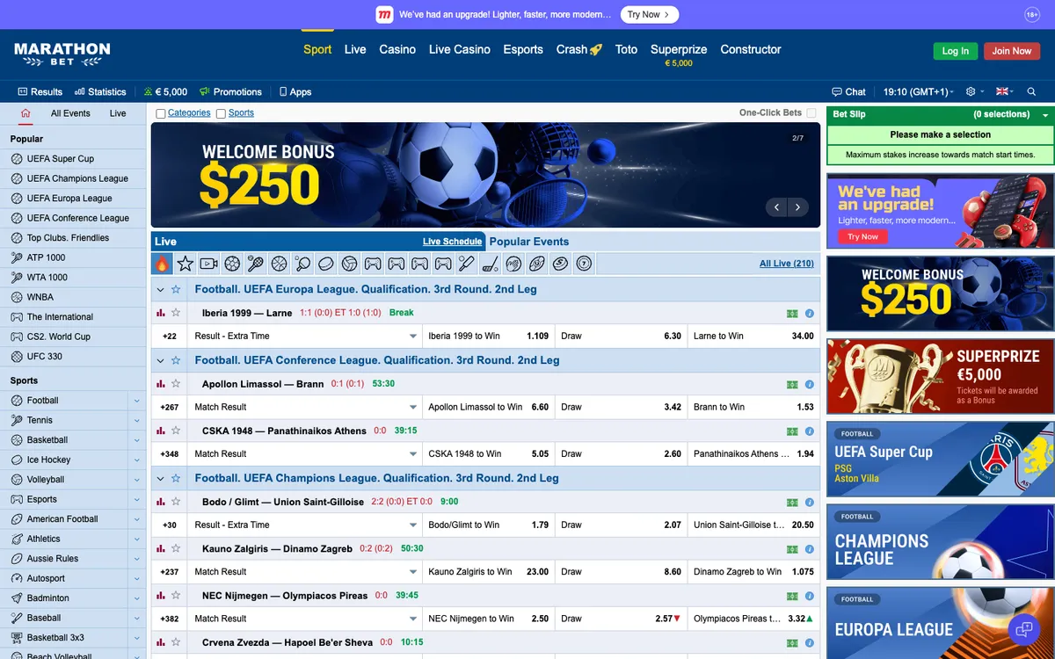Open the Live Schedule link
Image resolution: width=1055 pixels, height=659 pixels.
point(452,242)
